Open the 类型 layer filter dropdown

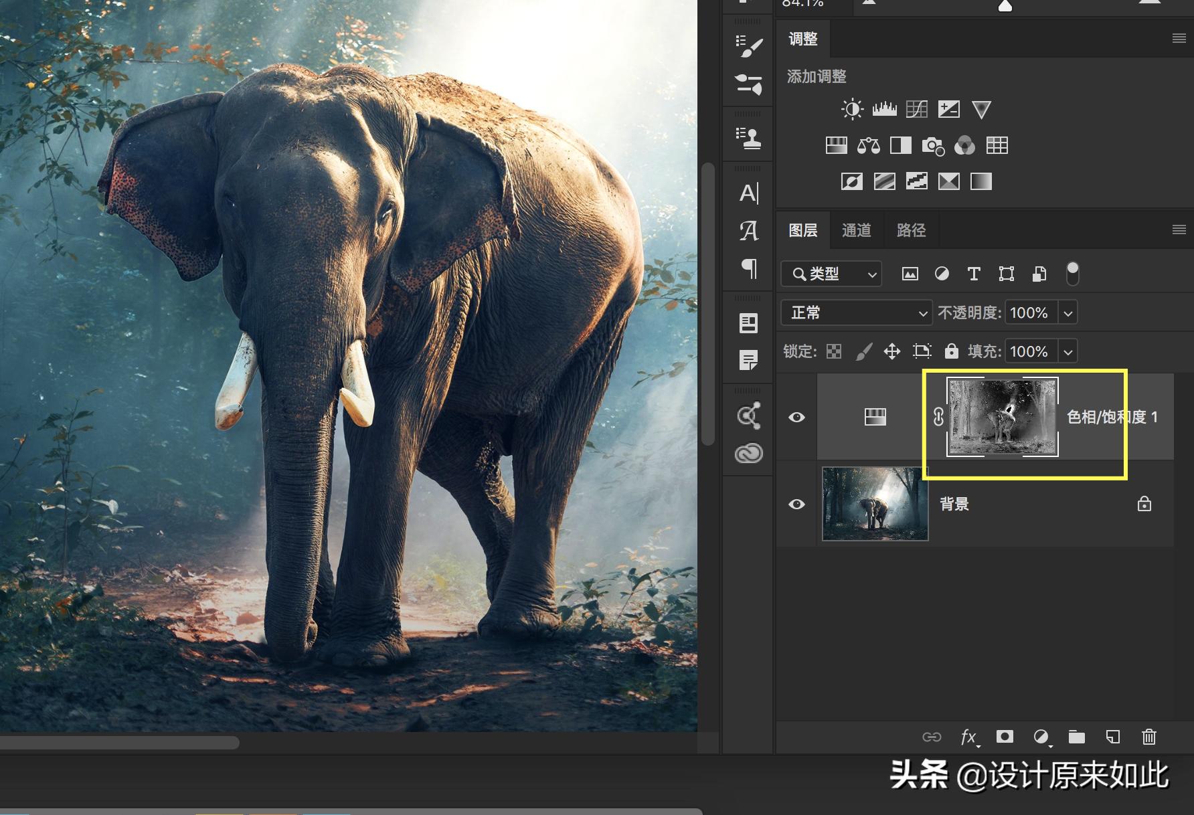pyautogui.click(x=831, y=274)
